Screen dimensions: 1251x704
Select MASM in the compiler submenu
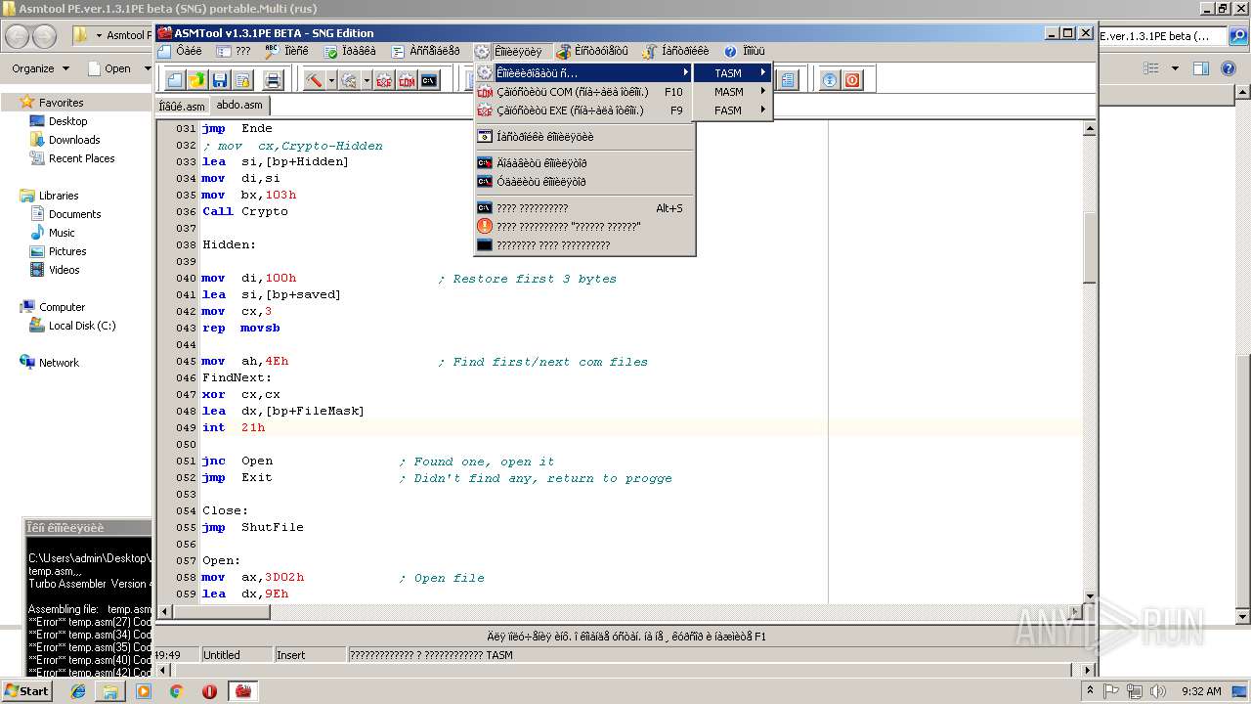pos(732,92)
